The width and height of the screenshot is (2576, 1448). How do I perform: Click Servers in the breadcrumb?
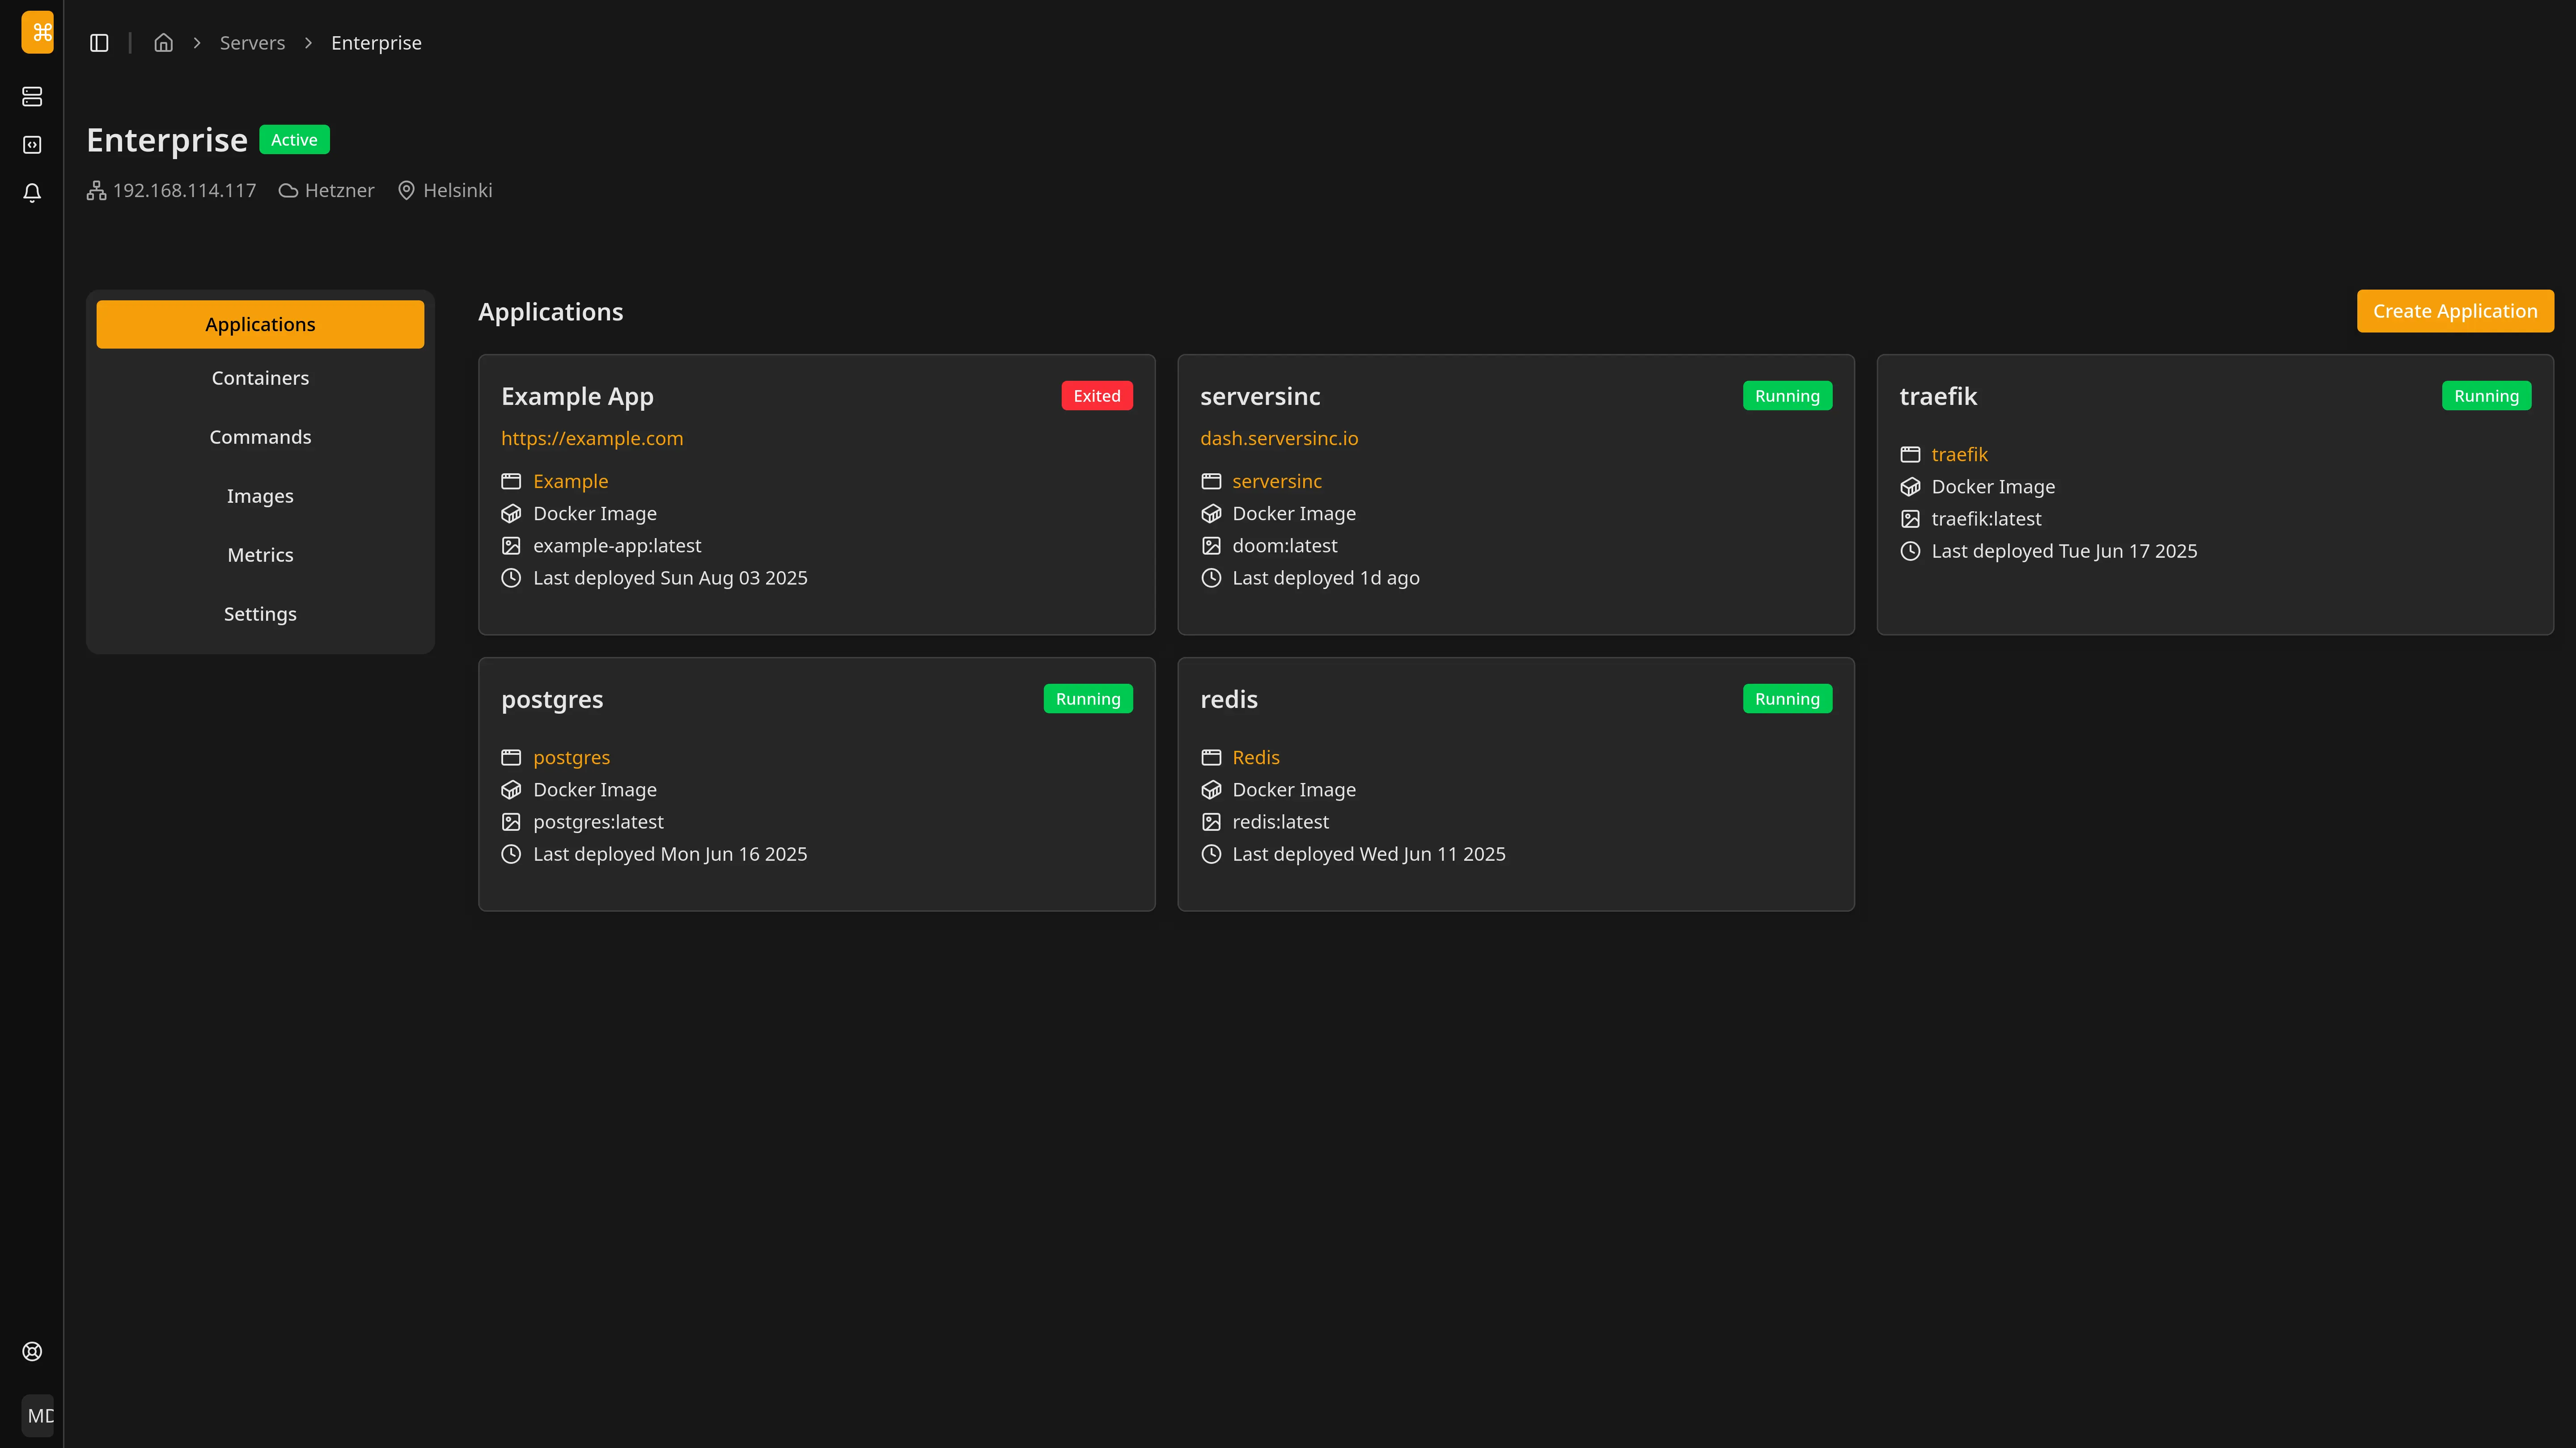coord(252,43)
